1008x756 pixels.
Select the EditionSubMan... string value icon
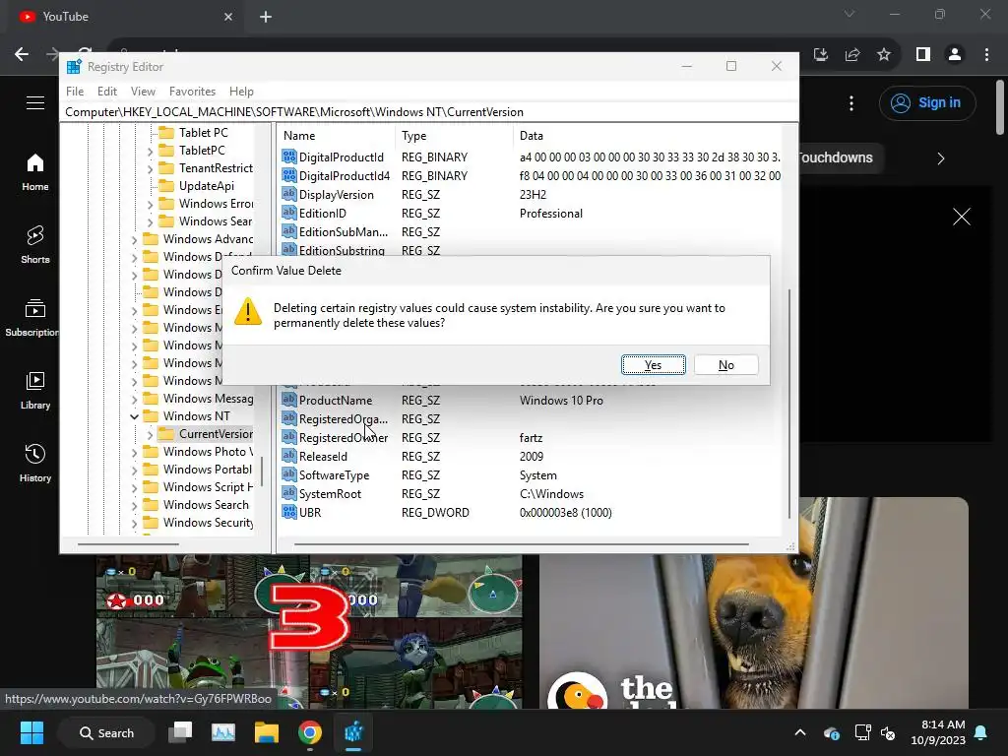(x=289, y=231)
